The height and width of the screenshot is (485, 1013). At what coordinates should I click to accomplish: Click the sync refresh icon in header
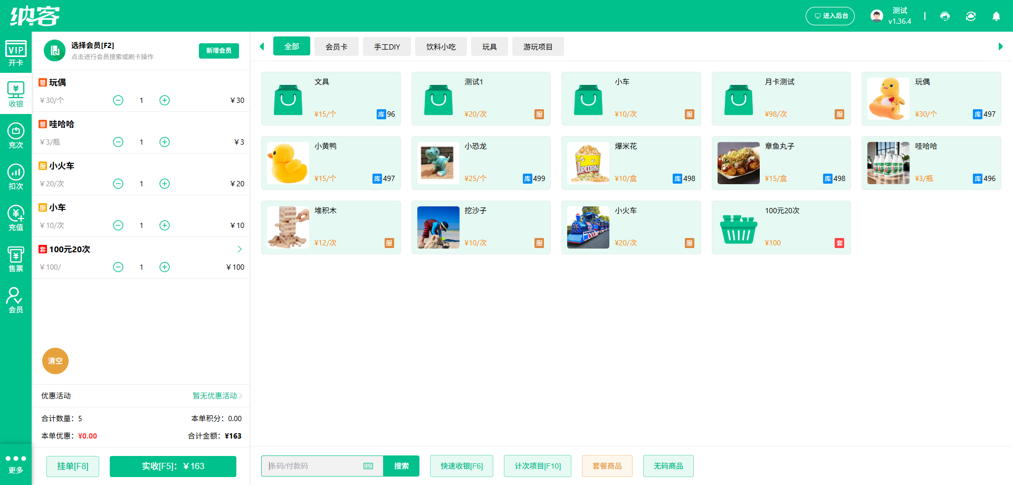pyautogui.click(x=971, y=16)
